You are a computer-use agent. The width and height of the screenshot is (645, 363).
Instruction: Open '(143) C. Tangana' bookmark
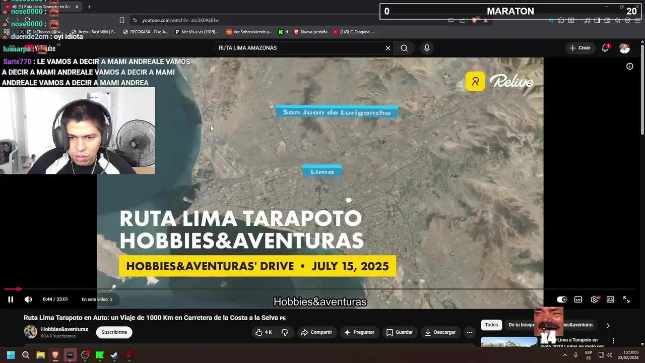tap(354, 32)
